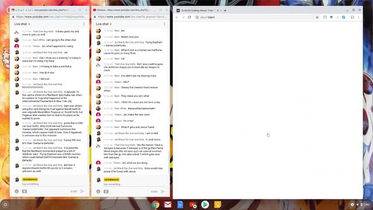The width and height of the screenshot is (373, 210).
Task: Open more options in middle chat window
Action: [164, 24]
